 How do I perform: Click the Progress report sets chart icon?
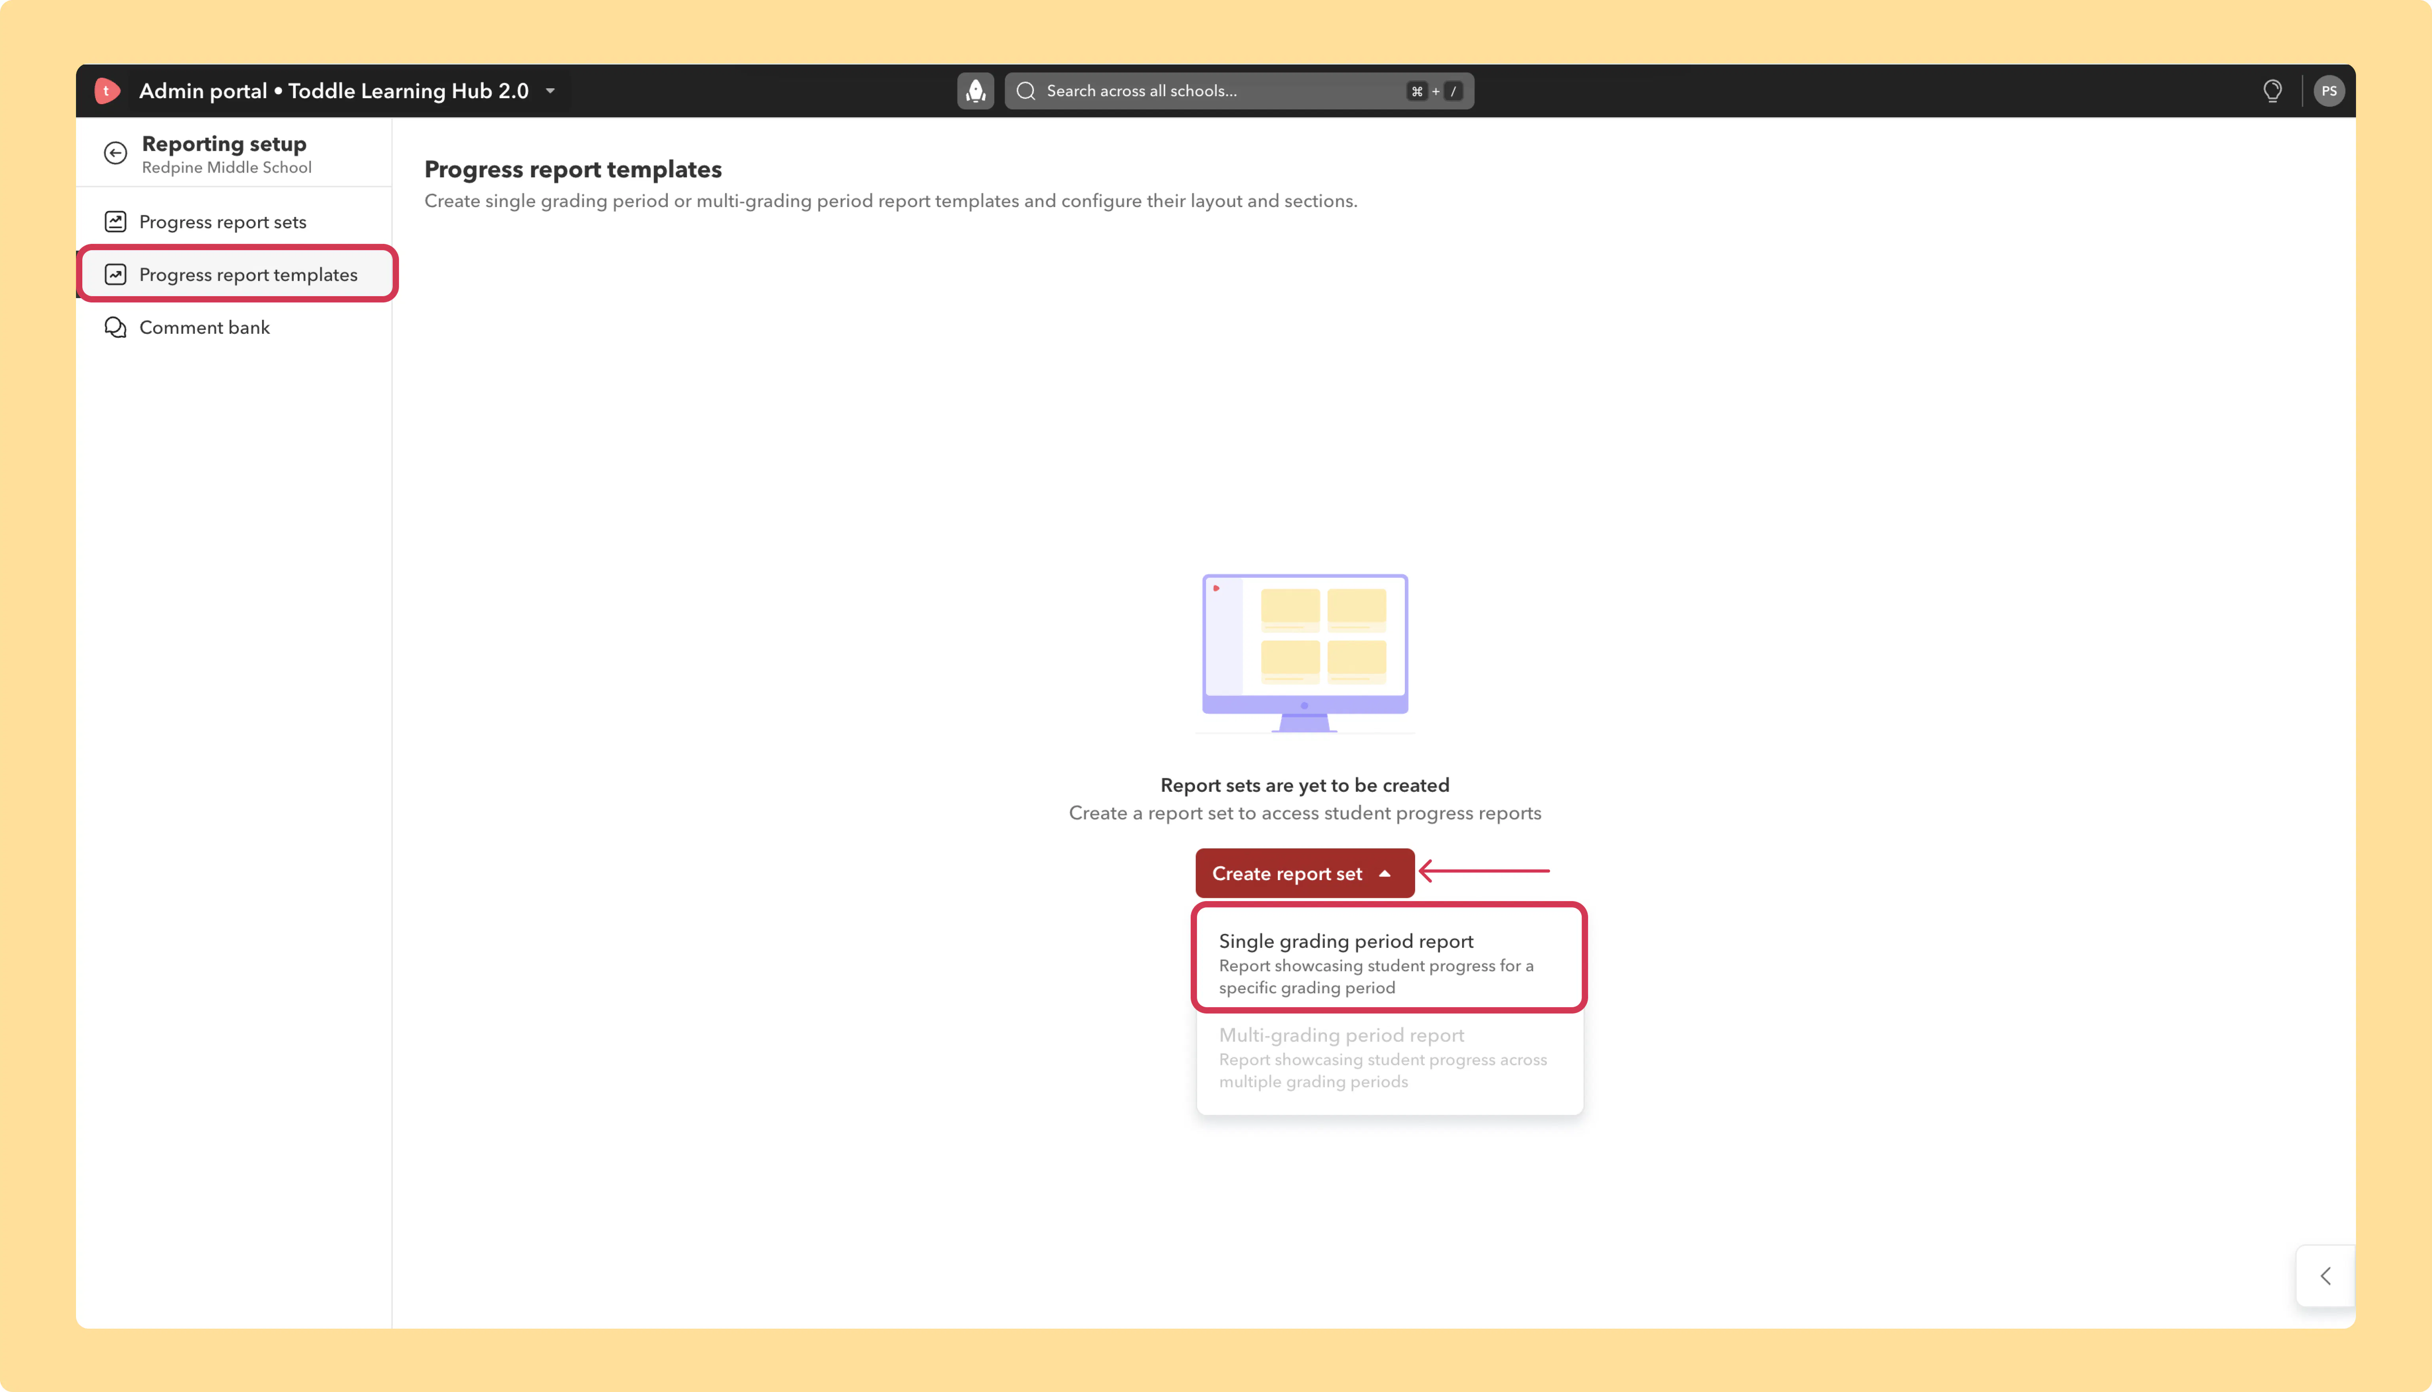pos(116,222)
